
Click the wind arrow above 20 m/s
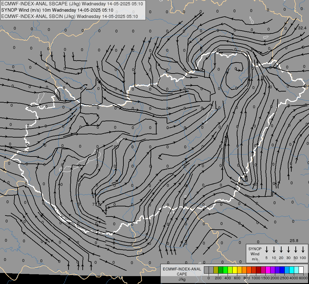(281, 250)
